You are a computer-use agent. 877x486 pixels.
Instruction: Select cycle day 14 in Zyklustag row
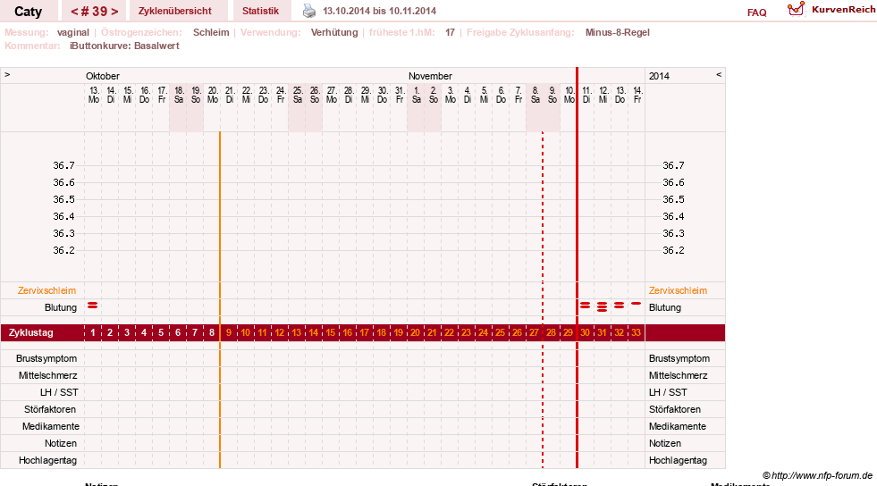click(313, 332)
